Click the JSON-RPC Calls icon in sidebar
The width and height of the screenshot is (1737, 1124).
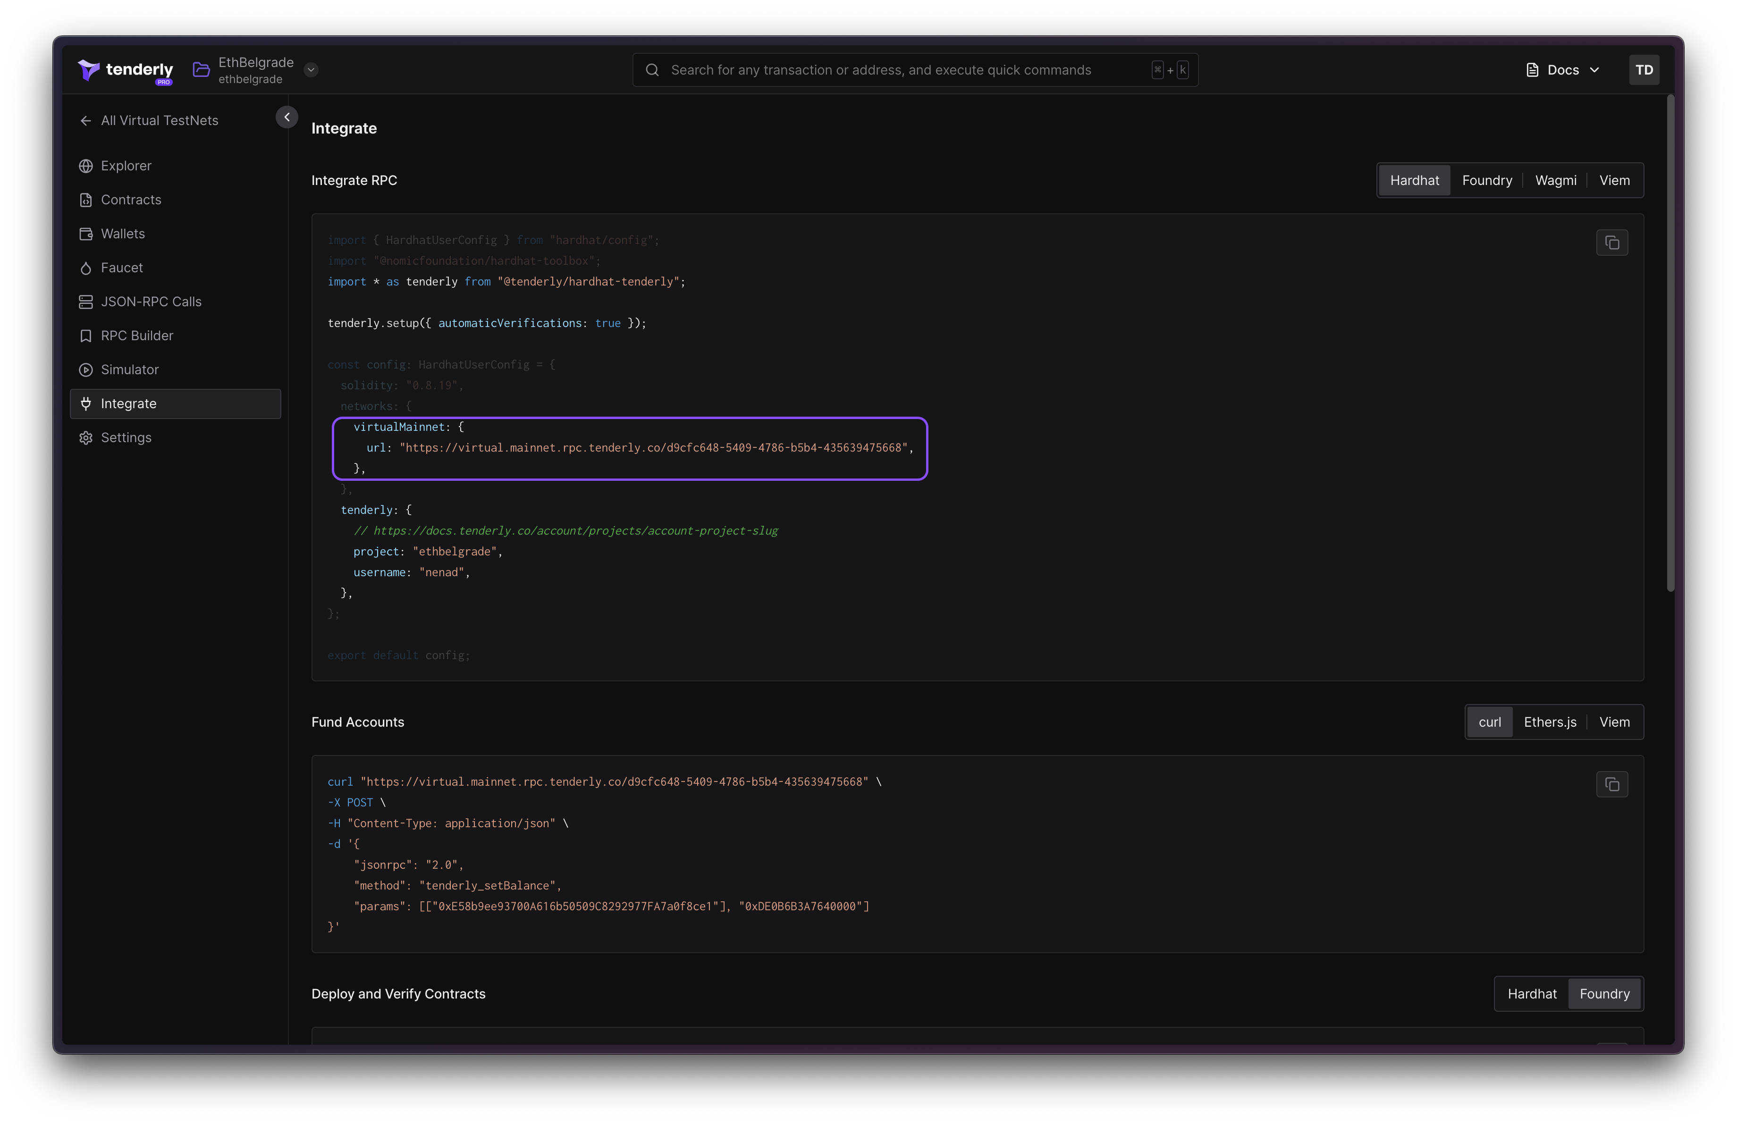[85, 301]
